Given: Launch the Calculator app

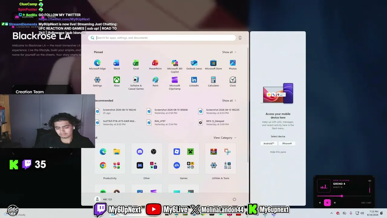Looking at the screenshot, I should pyautogui.click(x=213, y=81).
